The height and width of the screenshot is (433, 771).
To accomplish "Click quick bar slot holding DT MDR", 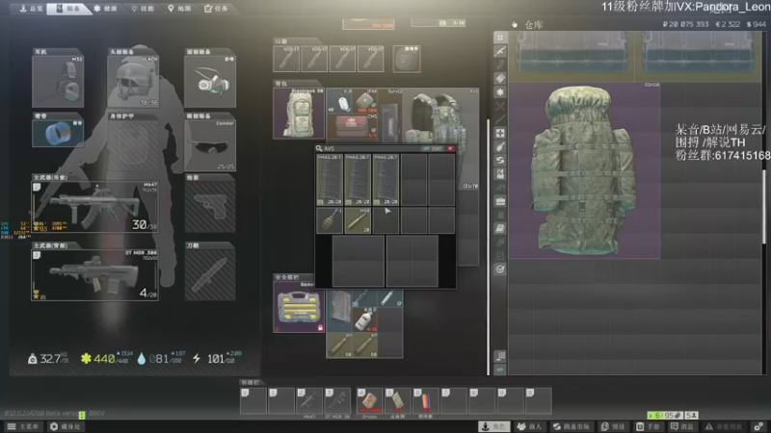I will click(338, 400).
